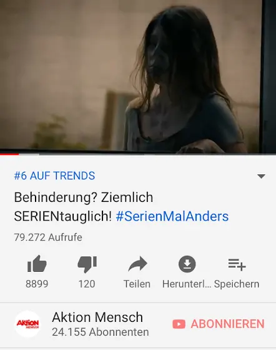The width and height of the screenshot is (276, 350).
Task: Click the share arrow icon
Action: [x=137, y=264]
